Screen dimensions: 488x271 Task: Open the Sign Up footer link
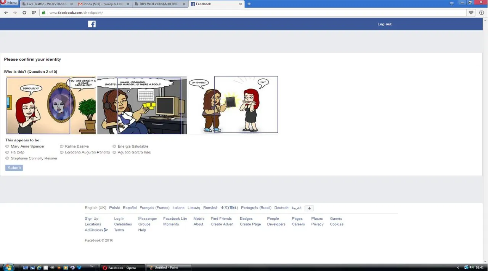[x=91, y=219]
